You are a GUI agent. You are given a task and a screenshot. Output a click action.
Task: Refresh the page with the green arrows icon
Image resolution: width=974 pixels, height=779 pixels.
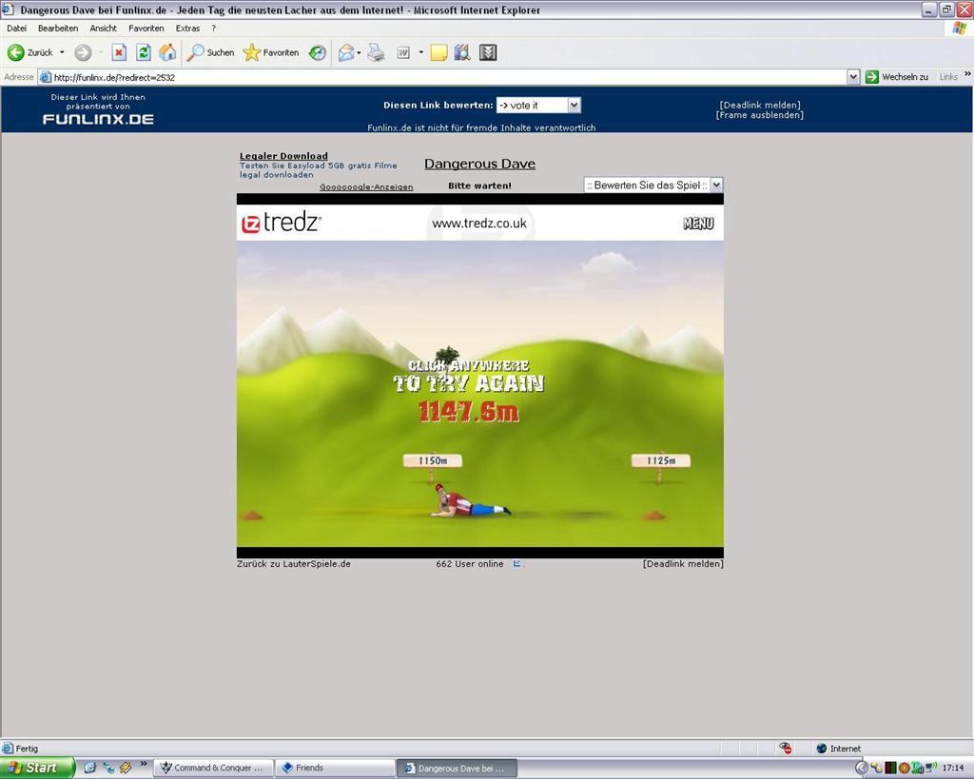pyautogui.click(x=144, y=53)
